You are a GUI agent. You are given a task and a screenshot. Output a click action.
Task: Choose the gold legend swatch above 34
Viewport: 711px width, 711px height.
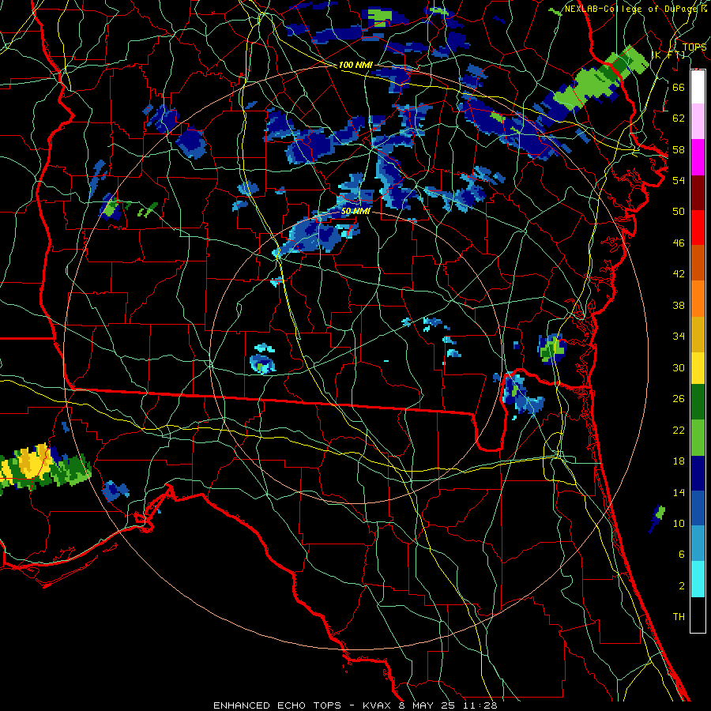(x=698, y=334)
